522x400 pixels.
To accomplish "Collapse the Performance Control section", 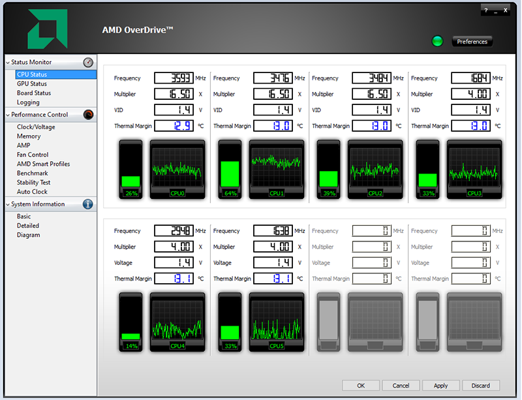I will [8, 115].
